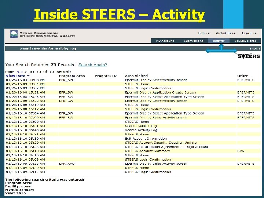The height and width of the screenshot is (198, 264).
Task: Open page 1 of the results
Action: (22, 71)
